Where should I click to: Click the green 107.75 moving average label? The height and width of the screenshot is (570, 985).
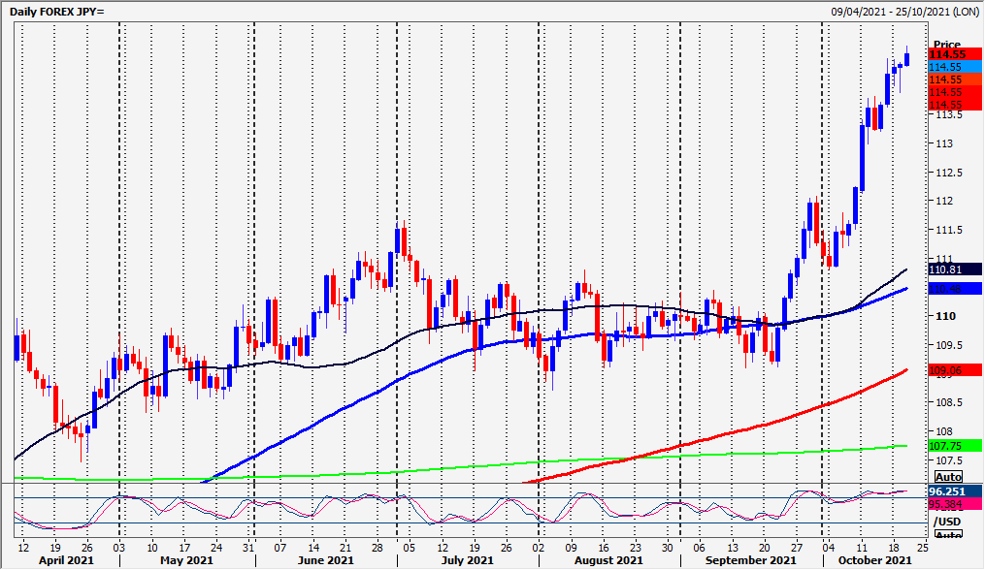947,447
